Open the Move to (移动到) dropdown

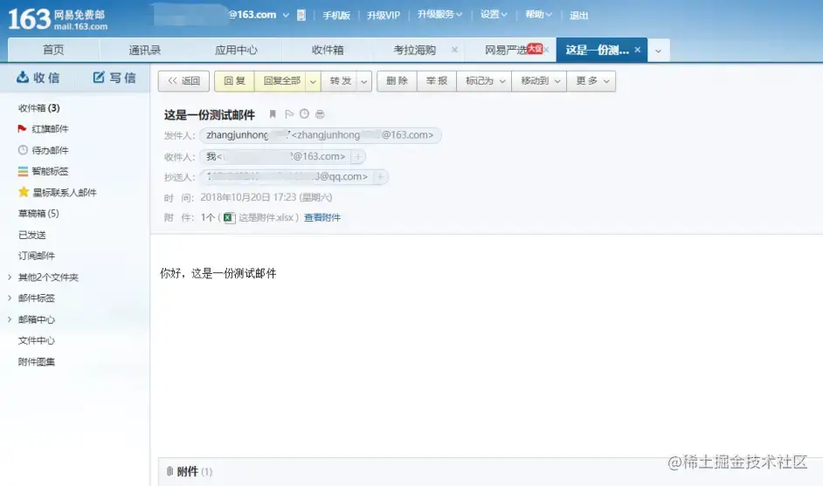pyautogui.click(x=539, y=81)
